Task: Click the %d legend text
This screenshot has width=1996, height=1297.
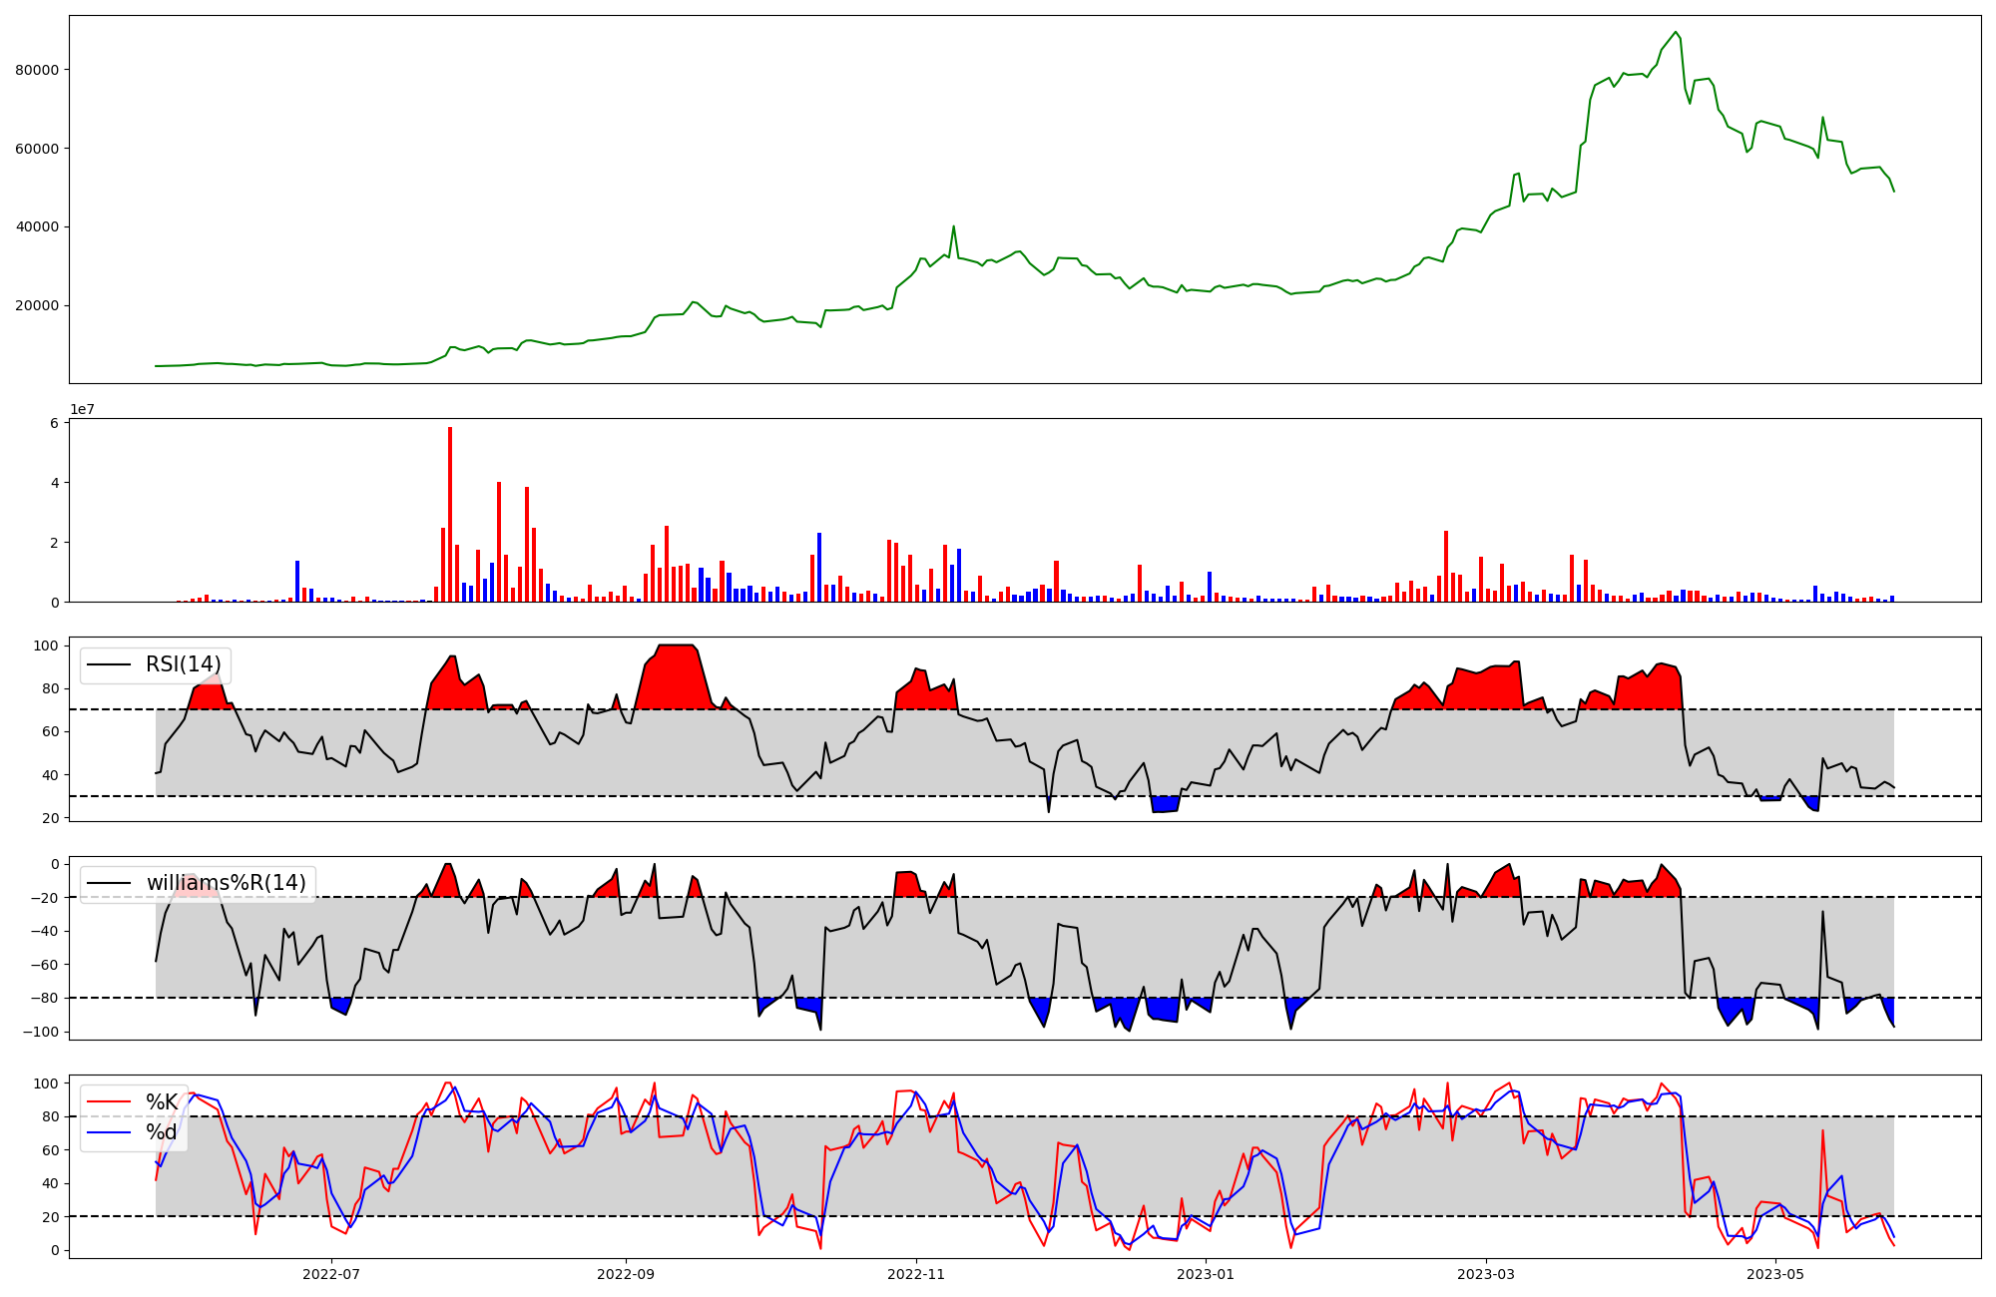Action: coord(162,1132)
